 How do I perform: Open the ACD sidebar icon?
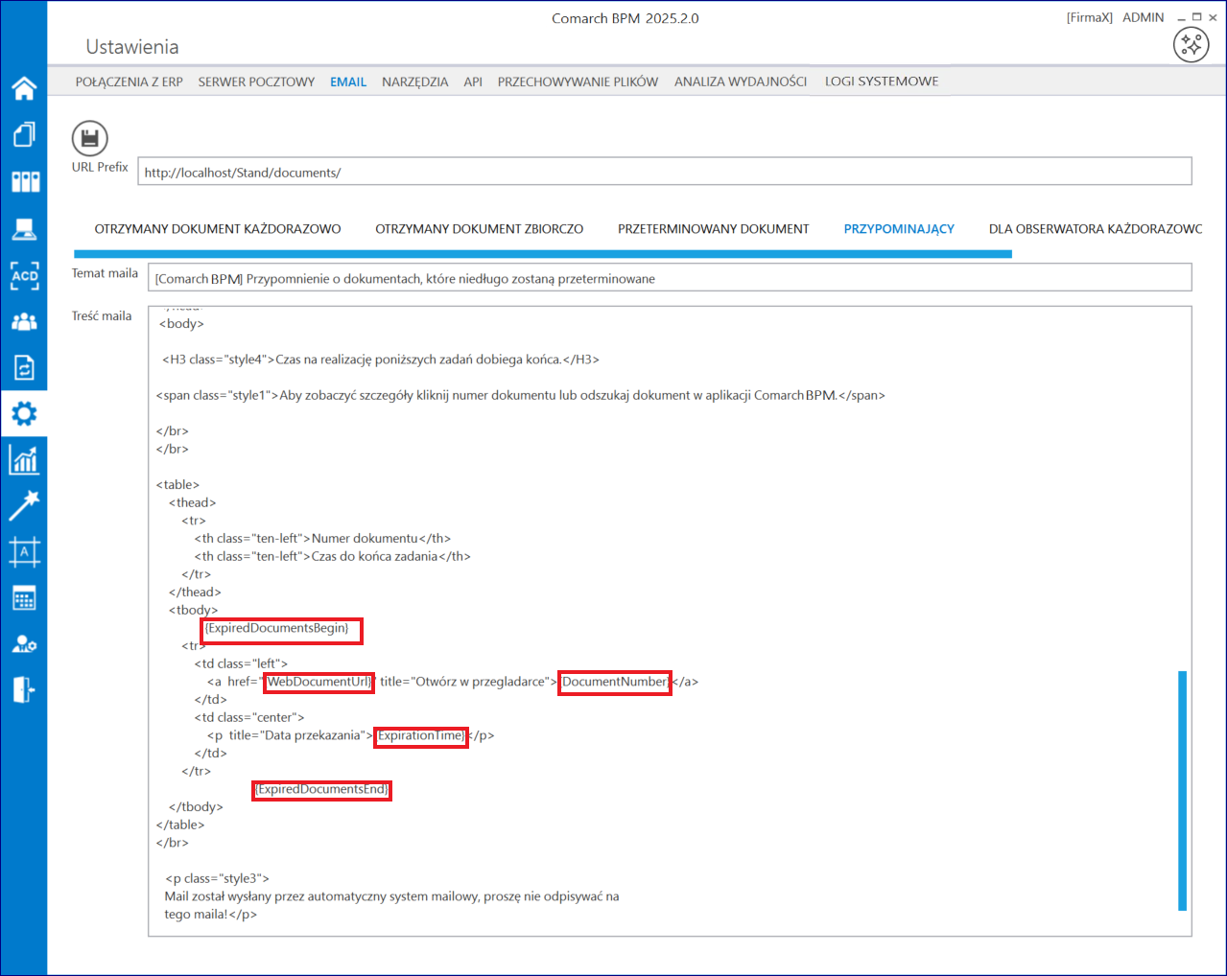click(x=24, y=276)
